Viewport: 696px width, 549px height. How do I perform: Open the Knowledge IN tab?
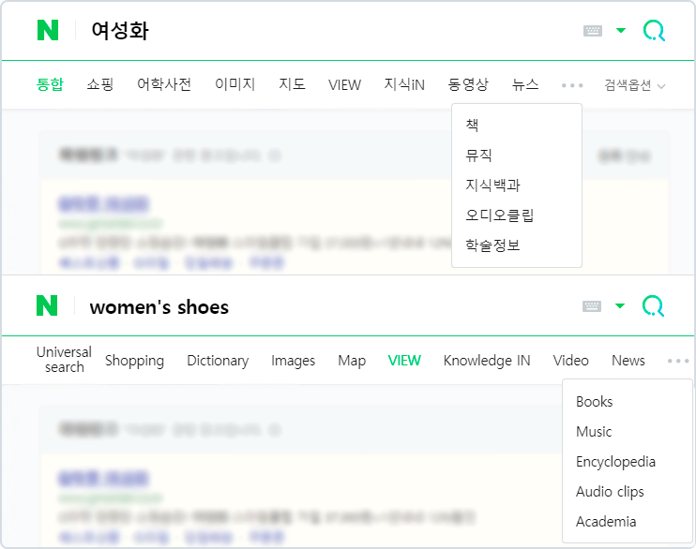click(x=487, y=361)
